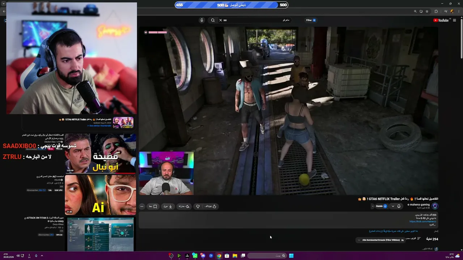Open File Explorer from the taskbar

coord(235,256)
